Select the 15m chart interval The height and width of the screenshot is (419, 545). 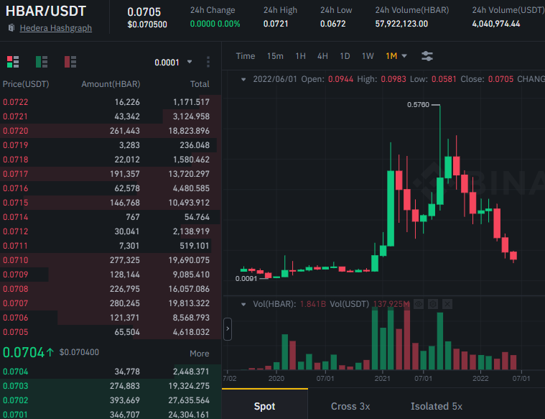click(275, 56)
